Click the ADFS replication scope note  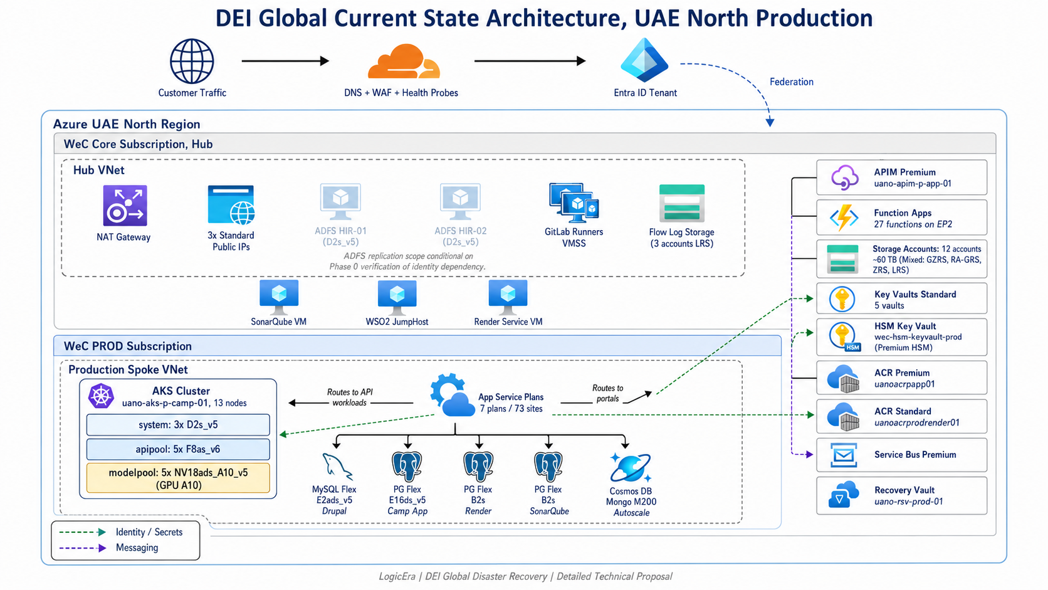408,261
